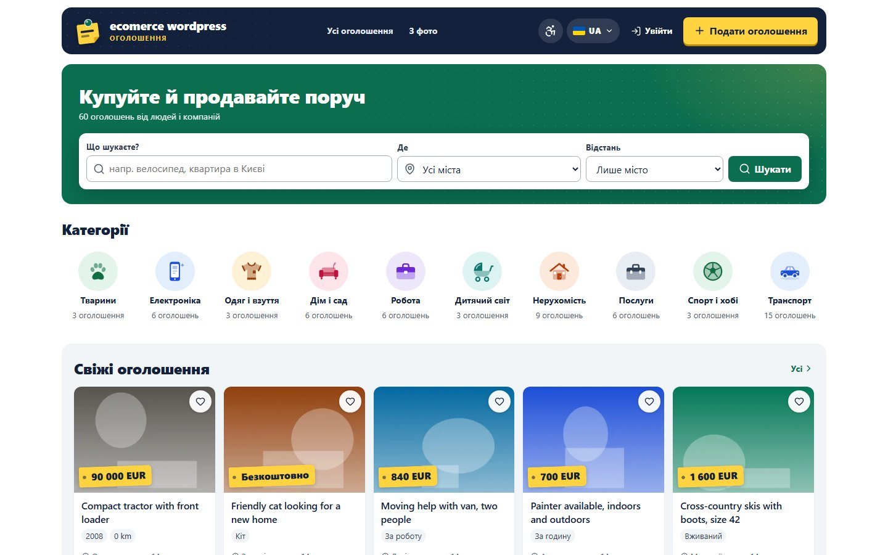Open the Cross-country skis listing image
Image resolution: width=888 pixels, height=555 pixels.
pyautogui.click(x=743, y=440)
